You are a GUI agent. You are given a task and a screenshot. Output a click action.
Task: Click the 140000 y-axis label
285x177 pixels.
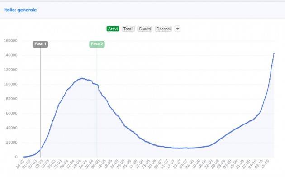point(10,55)
